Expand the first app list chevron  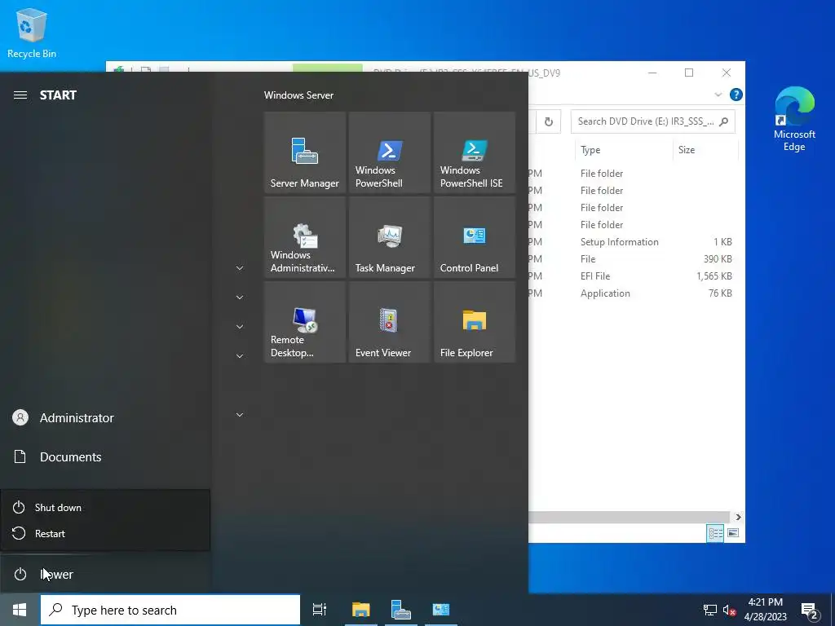point(240,268)
